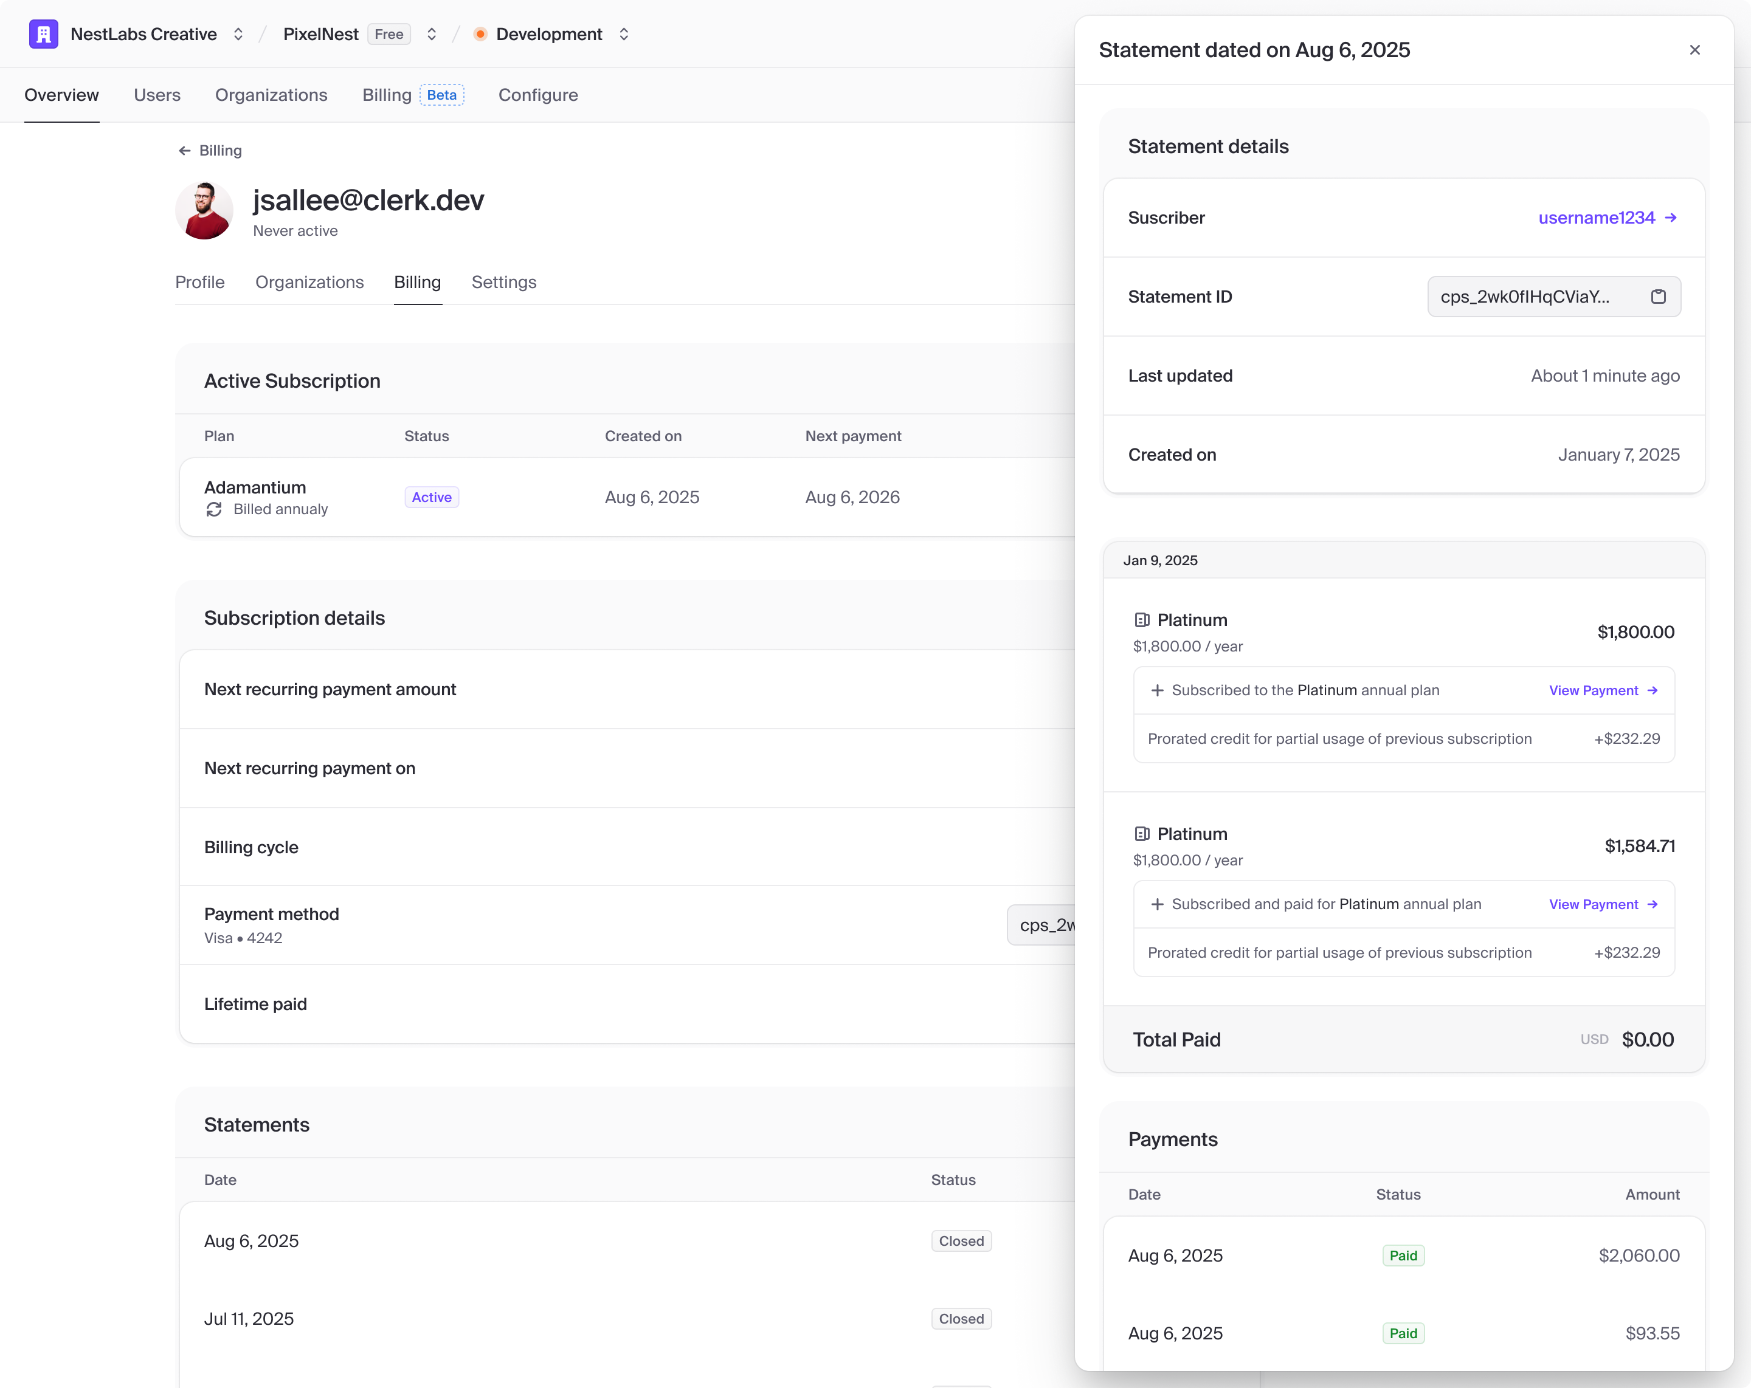Go back using the Billing arrow link
This screenshot has height=1388, width=1751.
(210, 150)
